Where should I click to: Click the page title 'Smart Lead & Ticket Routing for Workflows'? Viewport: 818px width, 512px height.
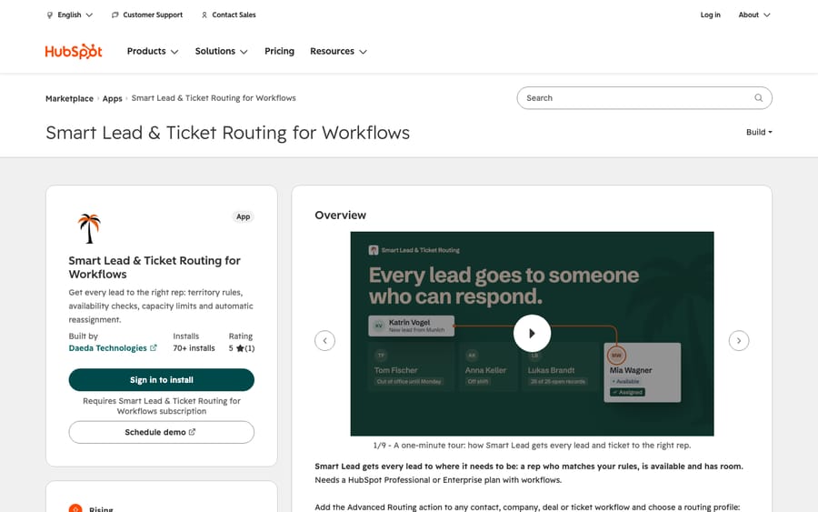pyautogui.click(x=227, y=133)
